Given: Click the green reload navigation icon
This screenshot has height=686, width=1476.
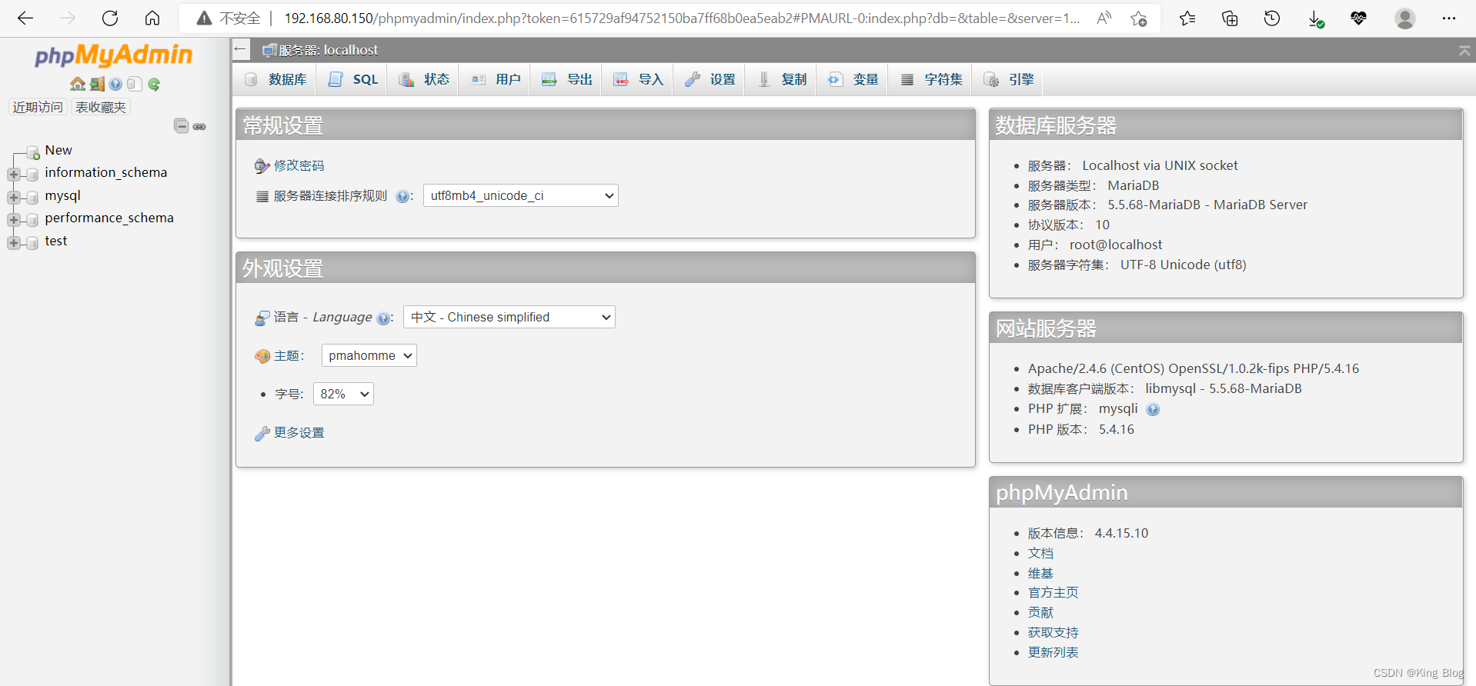Looking at the screenshot, I should coord(154,84).
